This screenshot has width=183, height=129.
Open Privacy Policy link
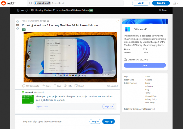151,99
